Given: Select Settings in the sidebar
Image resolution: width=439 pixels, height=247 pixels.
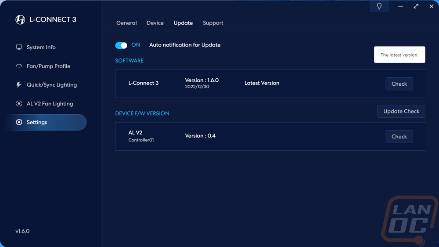Looking at the screenshot, I should click(x=46, y=122).
